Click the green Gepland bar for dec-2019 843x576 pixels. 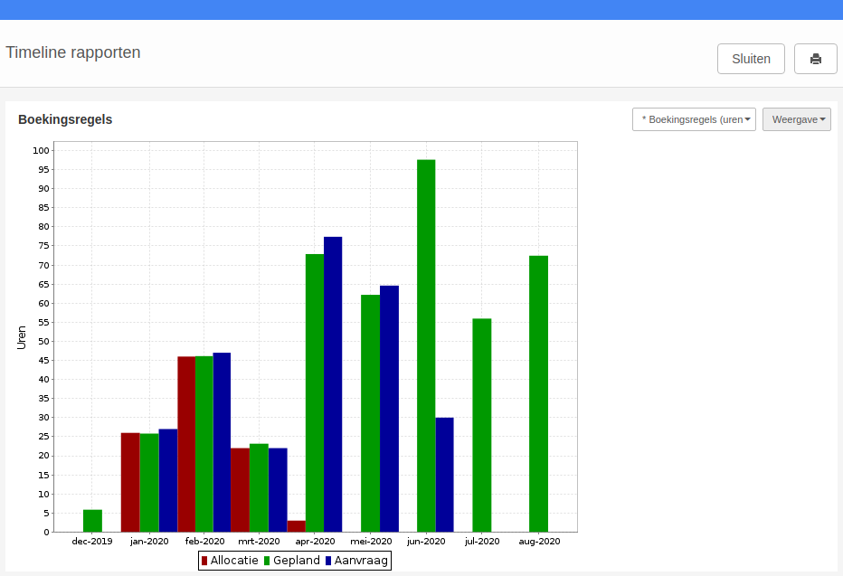[x=92, y=521]
